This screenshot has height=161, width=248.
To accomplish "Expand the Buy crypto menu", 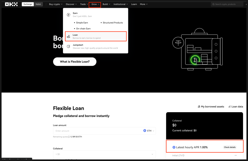I will click(x=56, y=4).
